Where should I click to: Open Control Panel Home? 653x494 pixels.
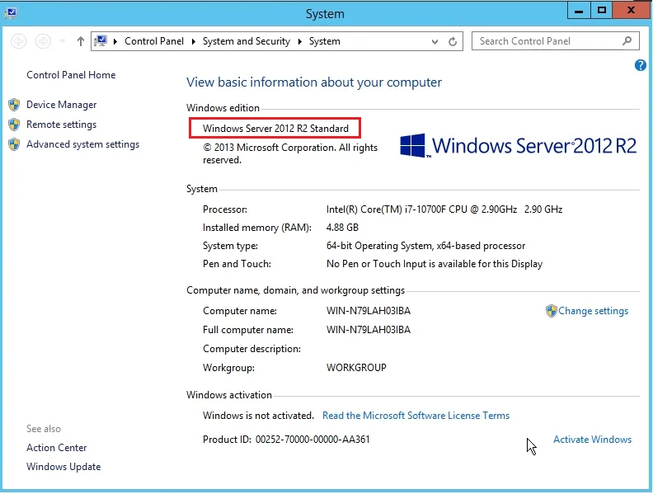point(71,75)
